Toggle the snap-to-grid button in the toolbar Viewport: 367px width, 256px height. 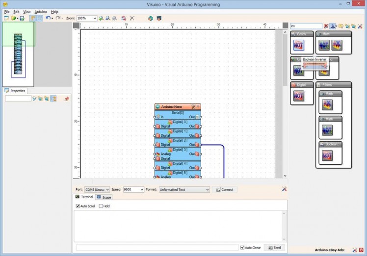[39, 18]
